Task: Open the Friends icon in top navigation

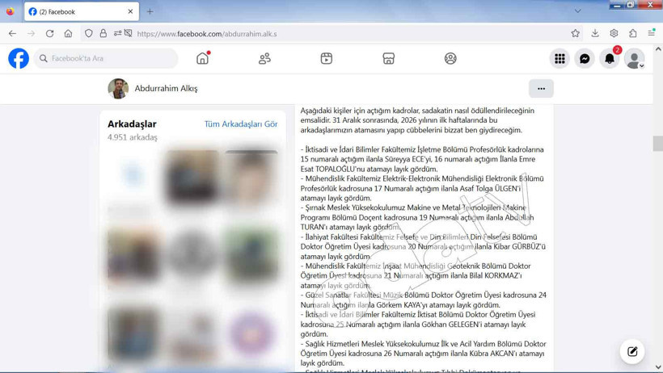Action: pos(264,58)
